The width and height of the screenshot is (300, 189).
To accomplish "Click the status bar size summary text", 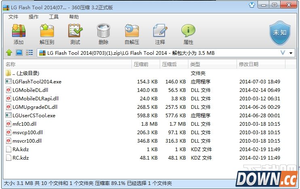I will pyautogui.click(x=88, y=183).
